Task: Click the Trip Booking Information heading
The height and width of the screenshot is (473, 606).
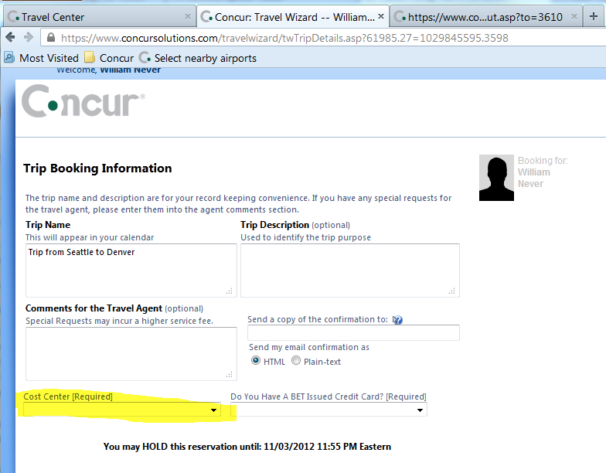Action: click(97, 168)
